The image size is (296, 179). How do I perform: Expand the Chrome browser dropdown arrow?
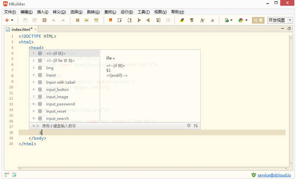(x=246, y=20)
